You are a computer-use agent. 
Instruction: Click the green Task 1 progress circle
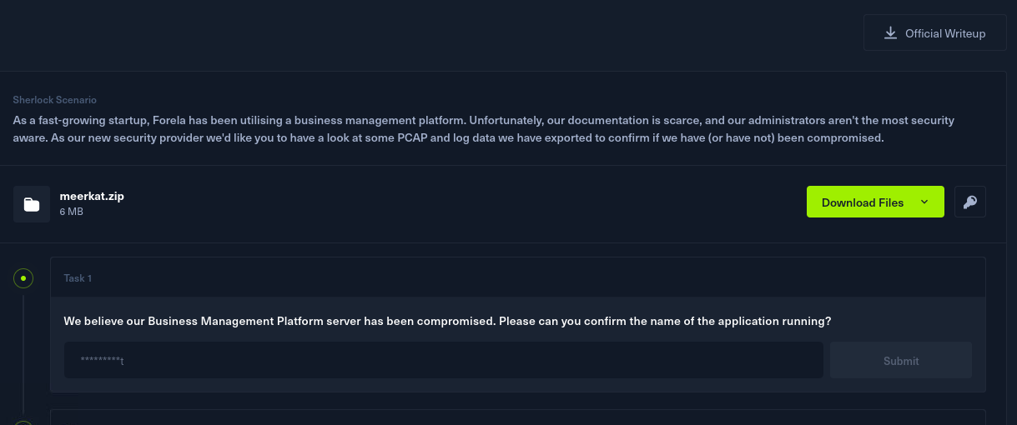pos(23,278)
